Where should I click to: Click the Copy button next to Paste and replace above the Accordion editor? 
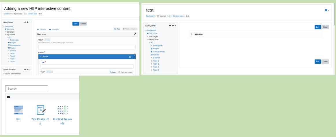[117, 29]
